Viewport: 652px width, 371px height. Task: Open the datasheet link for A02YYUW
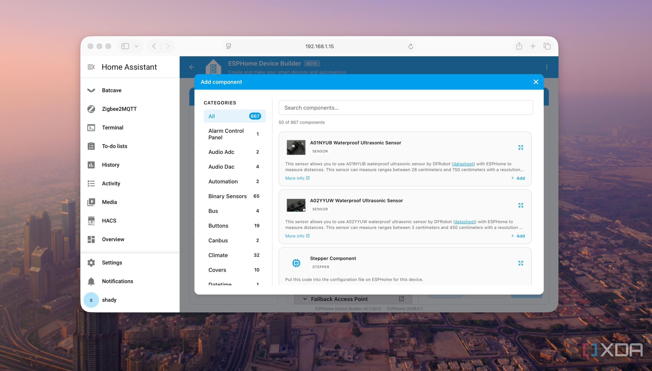(x=465, y=222)
